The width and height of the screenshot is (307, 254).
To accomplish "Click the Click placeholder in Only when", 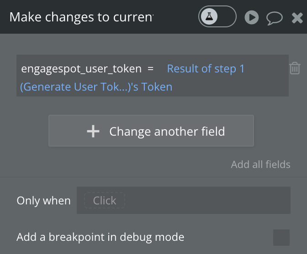I will pyautogui.click(x=105, y=200).
